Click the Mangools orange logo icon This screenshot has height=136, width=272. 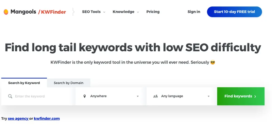point(6,12)
